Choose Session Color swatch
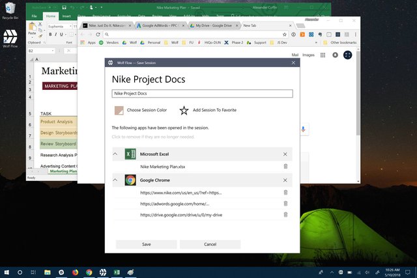Viewport: 417px width, 278px height. 119,110
